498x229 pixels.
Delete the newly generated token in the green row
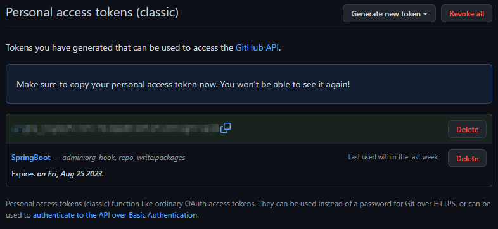(467, 129)
